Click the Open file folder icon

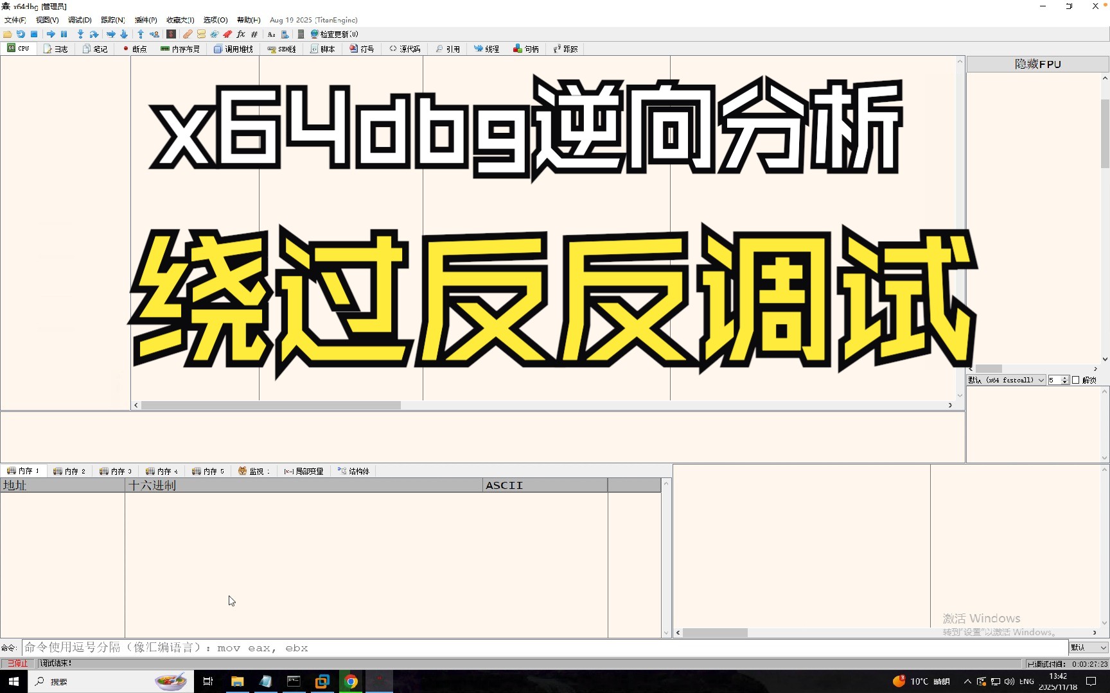(8, 34)
